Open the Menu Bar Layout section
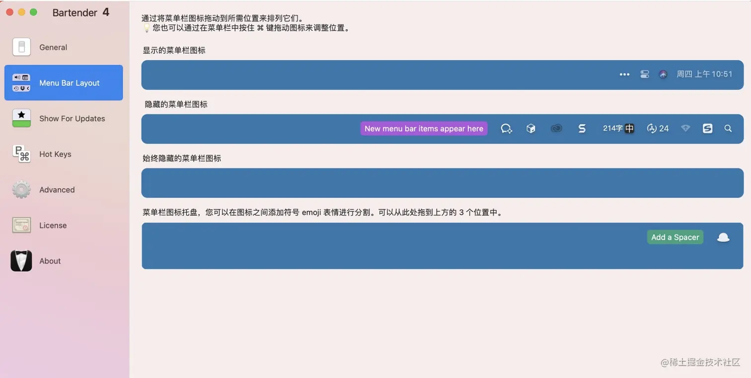 [x=69, y=82]
